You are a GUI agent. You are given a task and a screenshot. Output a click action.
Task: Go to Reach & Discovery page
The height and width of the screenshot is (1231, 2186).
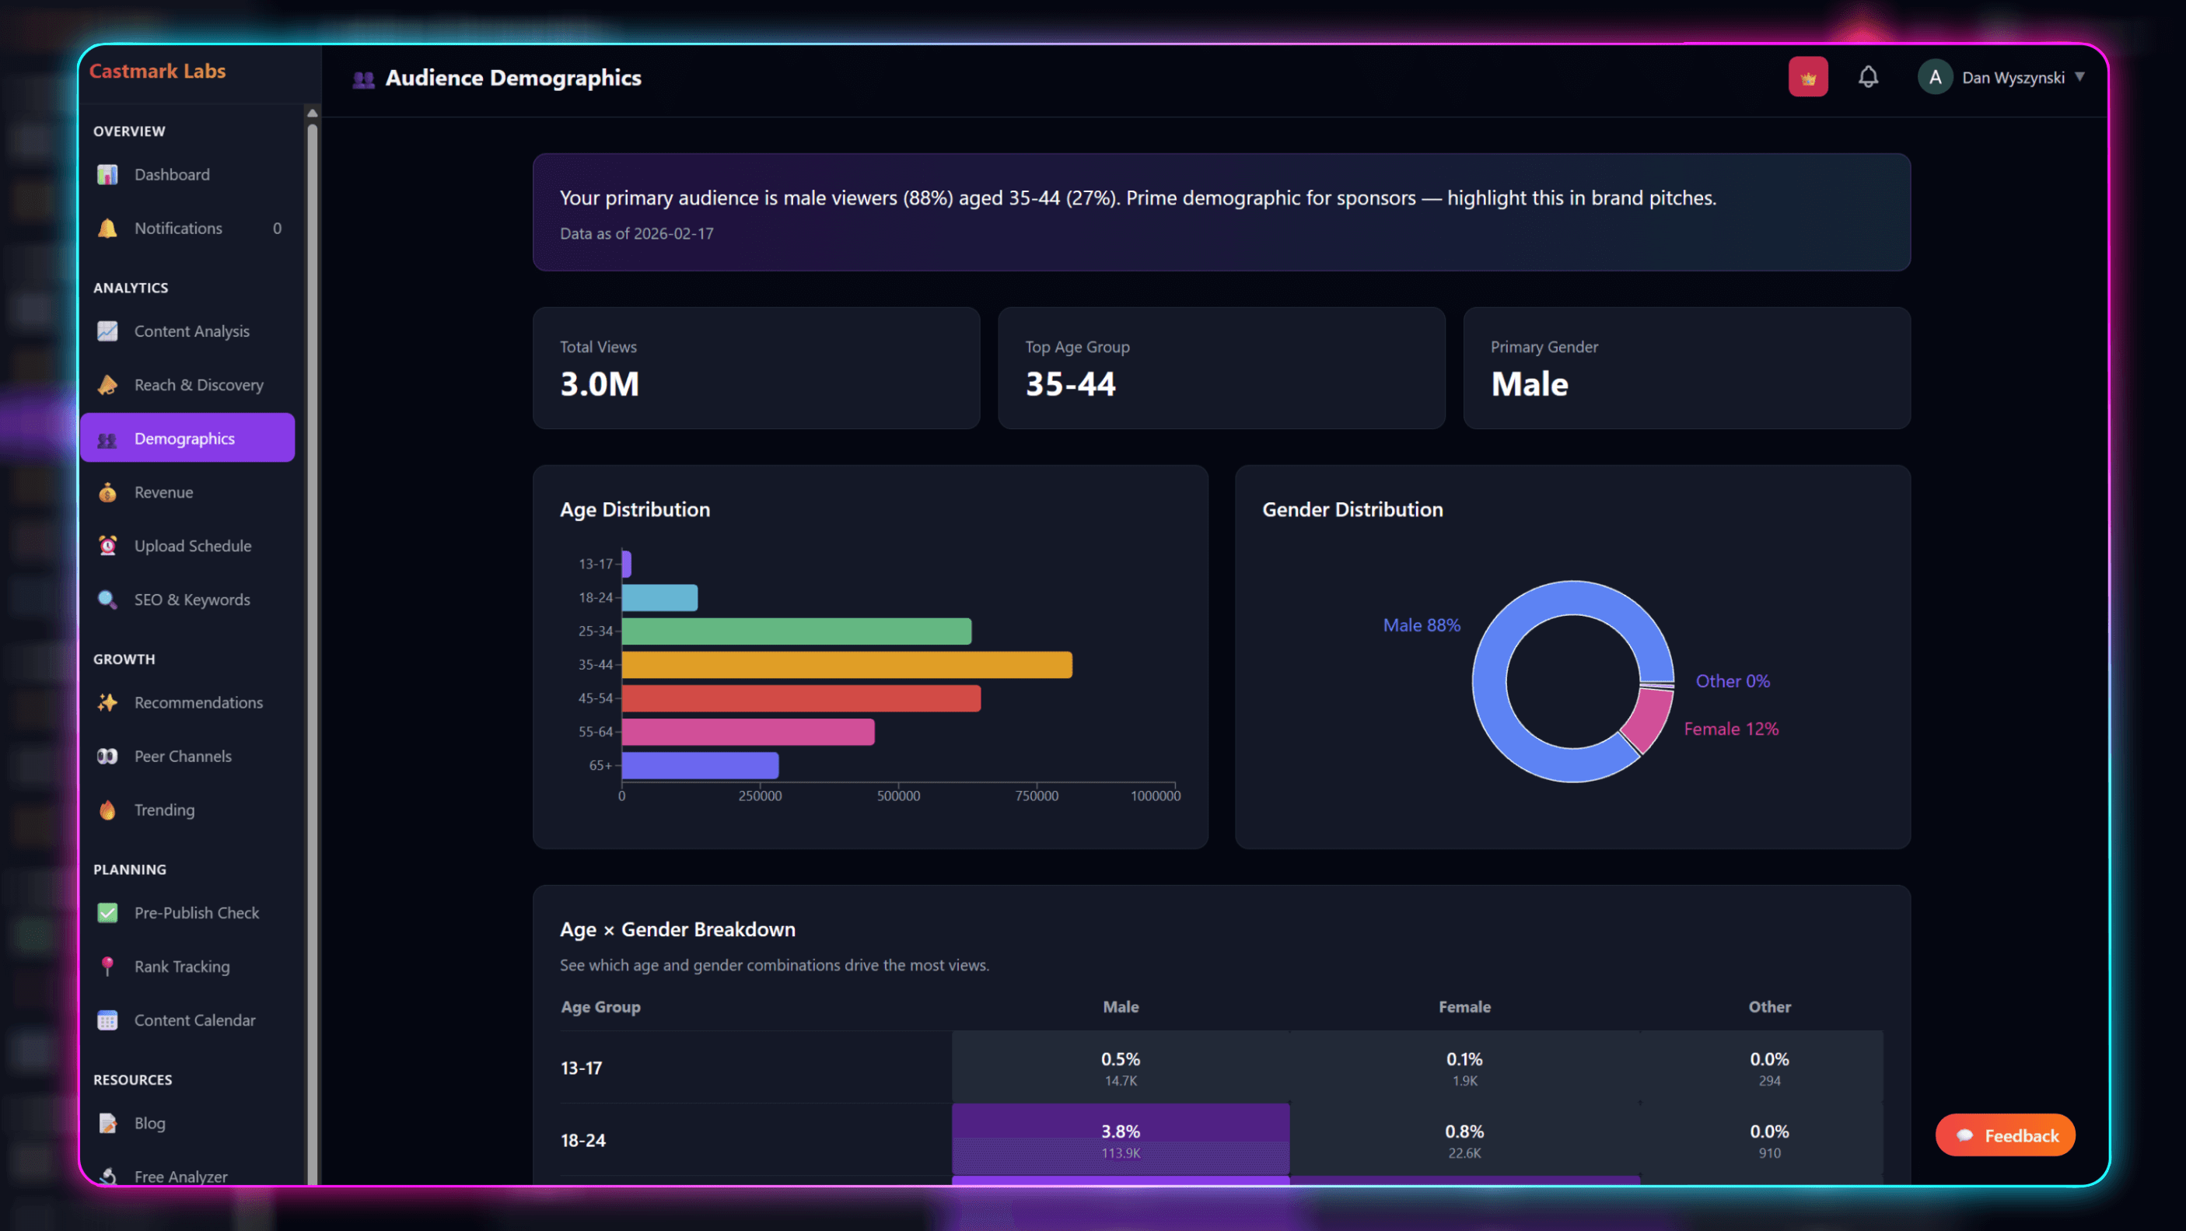click(198, 385)
